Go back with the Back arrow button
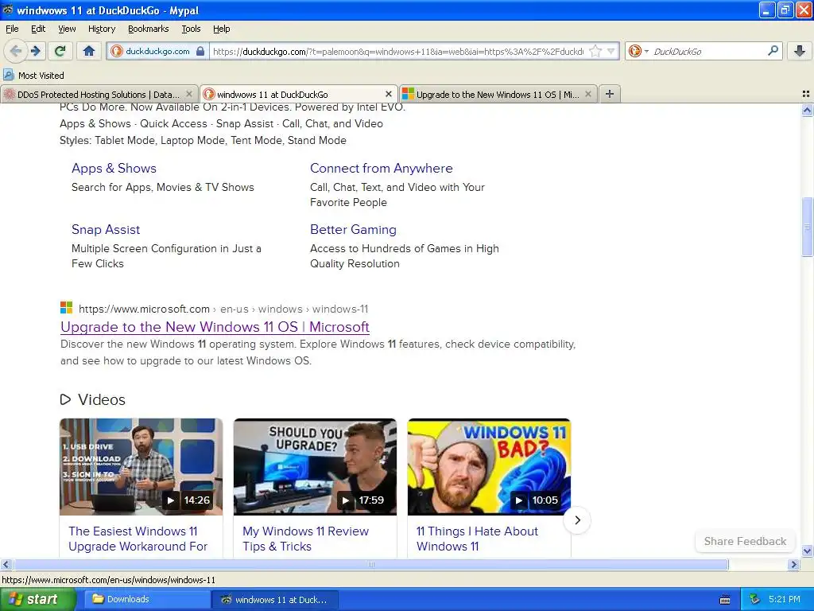 (16, 51)
